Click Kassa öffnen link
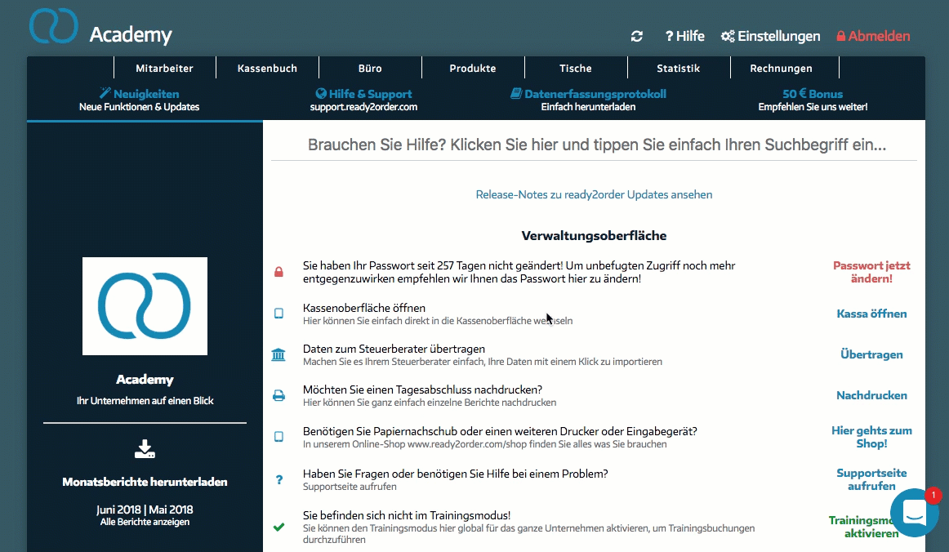The image size is (949, 552). (x=871, y=314)
